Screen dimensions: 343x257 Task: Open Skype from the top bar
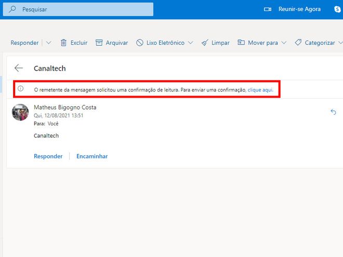click(x=337, y=9)
